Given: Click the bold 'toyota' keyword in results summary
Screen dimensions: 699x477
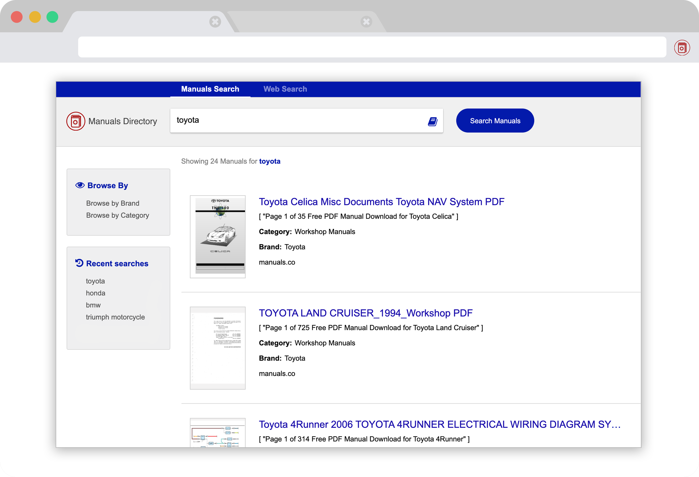Looking at the screenshot, I should pyautogui.click(x=270, y=161).
